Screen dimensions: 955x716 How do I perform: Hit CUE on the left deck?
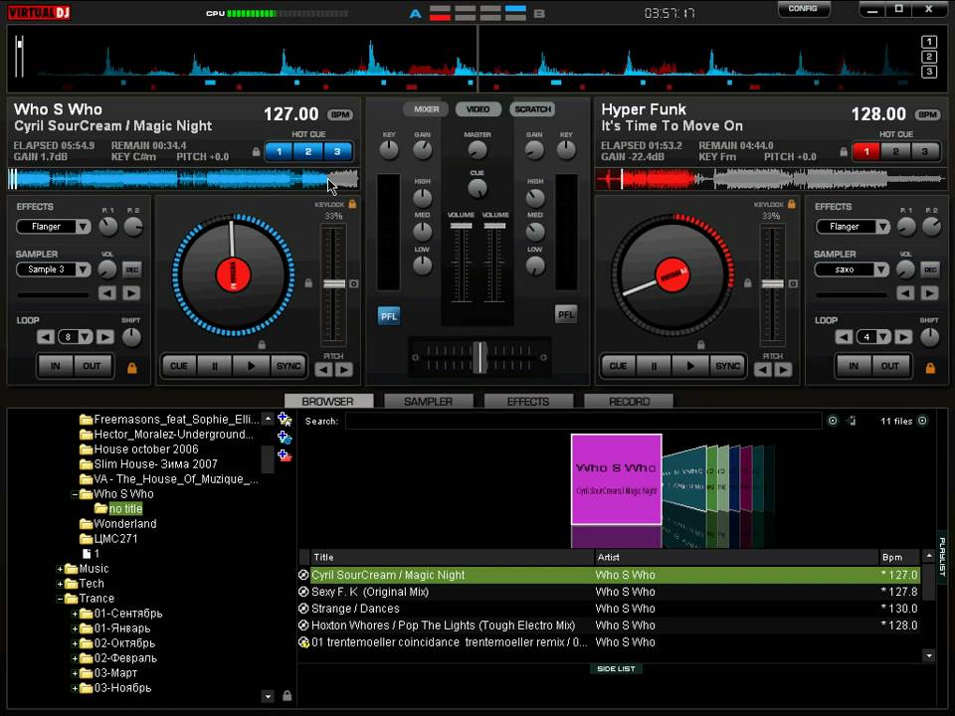178,366
